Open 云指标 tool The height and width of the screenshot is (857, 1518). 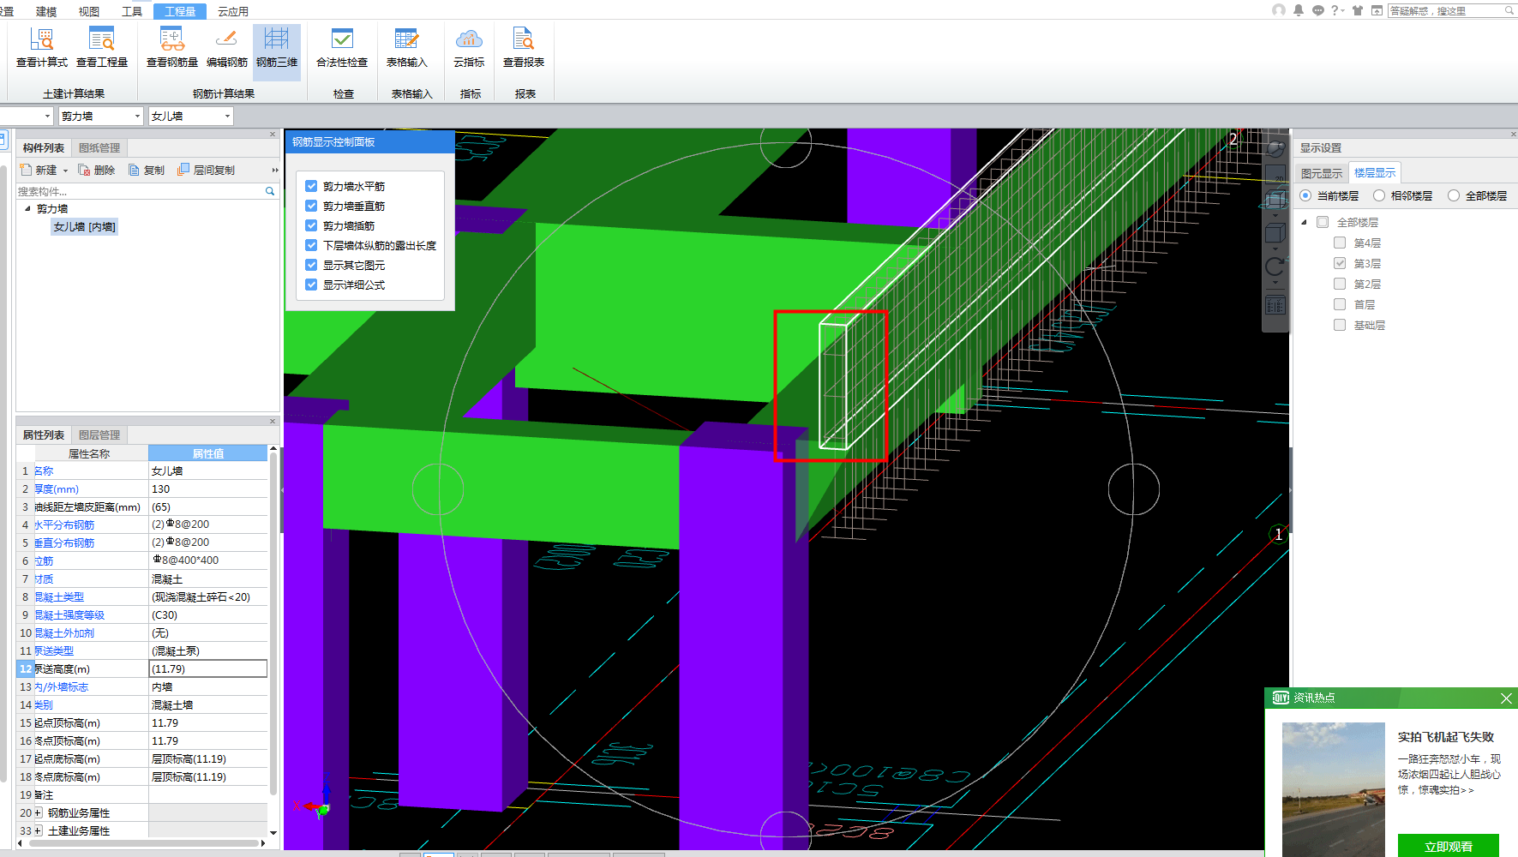(469, 48)
